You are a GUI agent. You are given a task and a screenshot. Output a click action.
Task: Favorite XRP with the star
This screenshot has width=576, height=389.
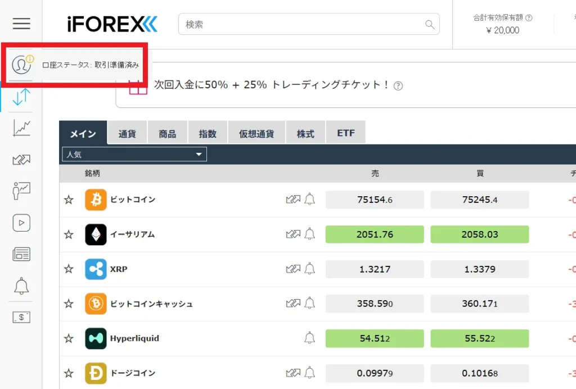(69, 269)
